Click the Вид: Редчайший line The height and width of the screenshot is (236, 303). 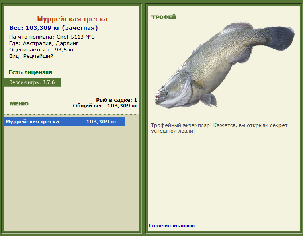pyautogui.click(x=31, y=56)
